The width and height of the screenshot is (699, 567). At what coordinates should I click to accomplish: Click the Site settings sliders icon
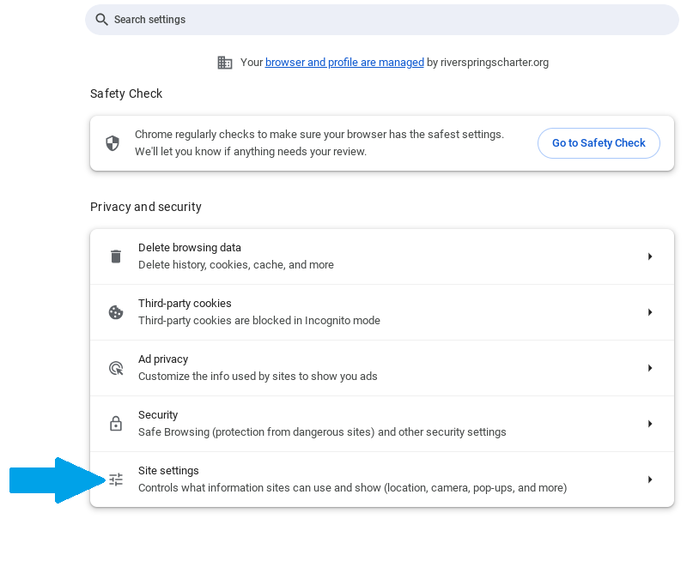pos(116,480)
